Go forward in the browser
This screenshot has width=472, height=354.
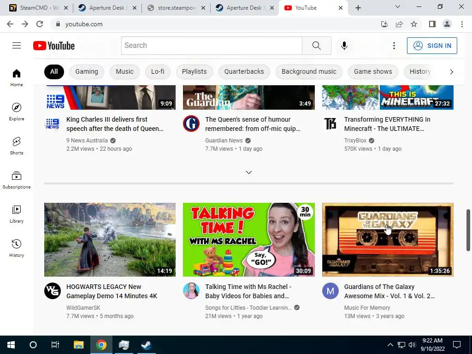point(25,24)
